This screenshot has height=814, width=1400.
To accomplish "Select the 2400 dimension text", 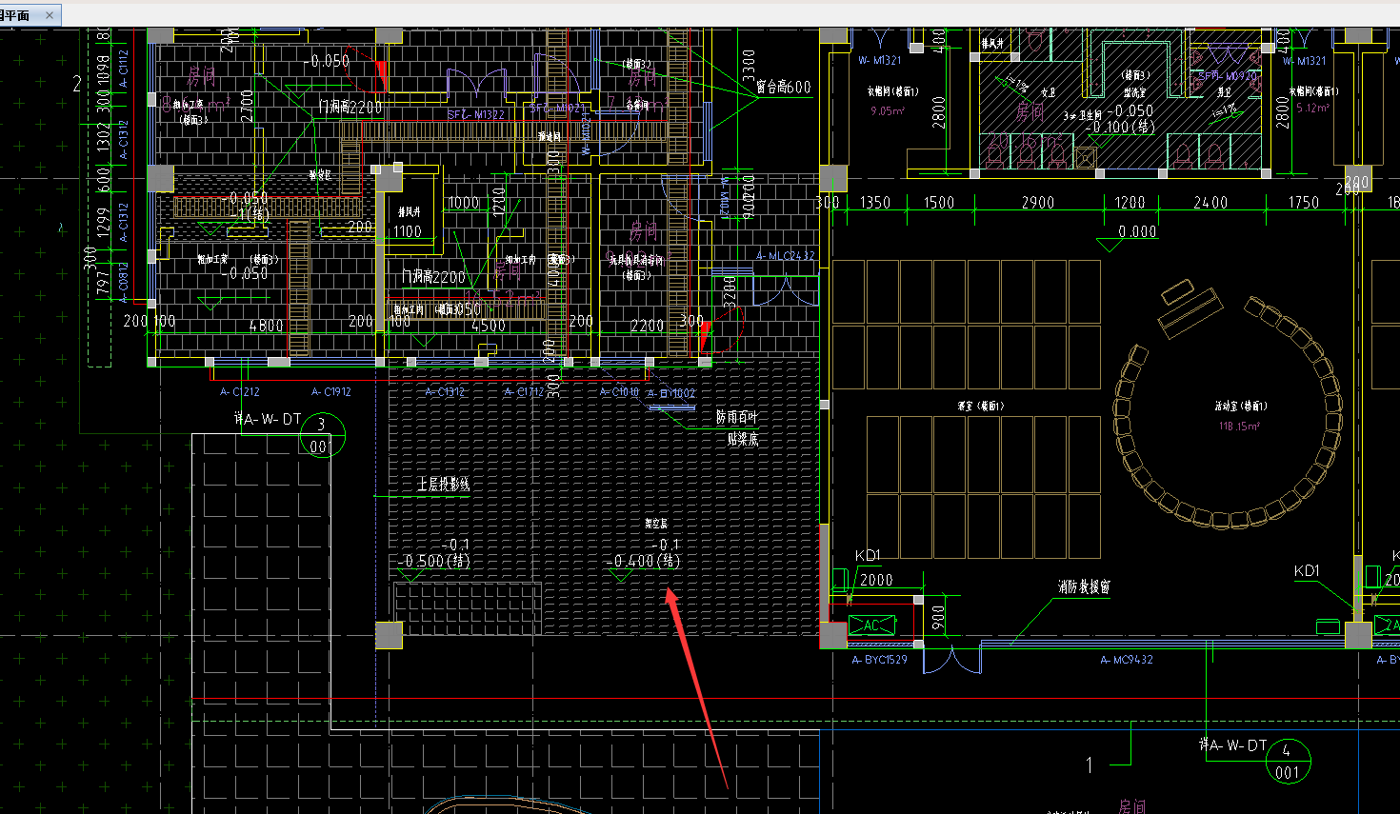I will [1210, 202].
